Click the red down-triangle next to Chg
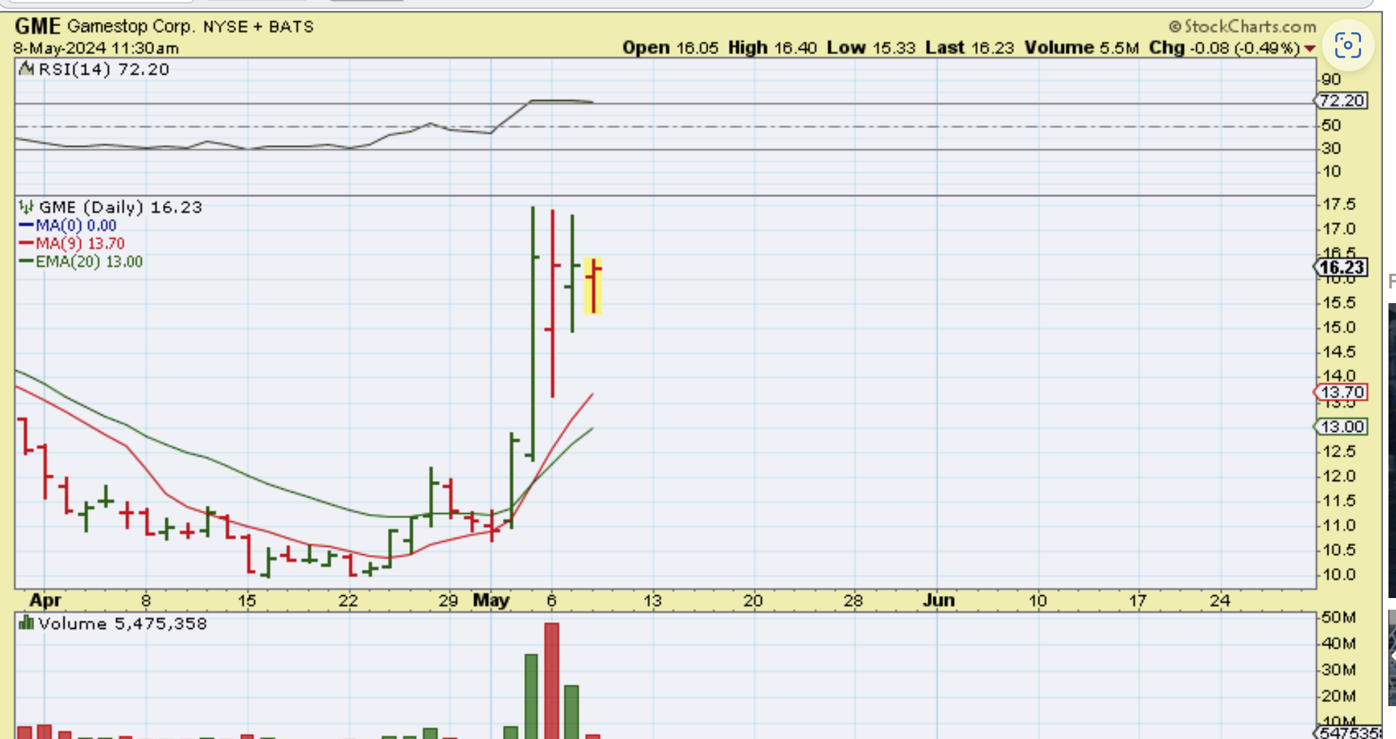This screenshot has width=1396, height=739. pyautogui.click(x=1310, y=49)
